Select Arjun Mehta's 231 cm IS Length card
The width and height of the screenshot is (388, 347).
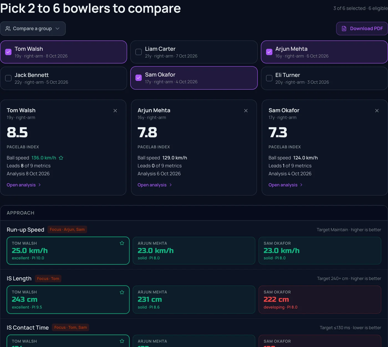194,300
